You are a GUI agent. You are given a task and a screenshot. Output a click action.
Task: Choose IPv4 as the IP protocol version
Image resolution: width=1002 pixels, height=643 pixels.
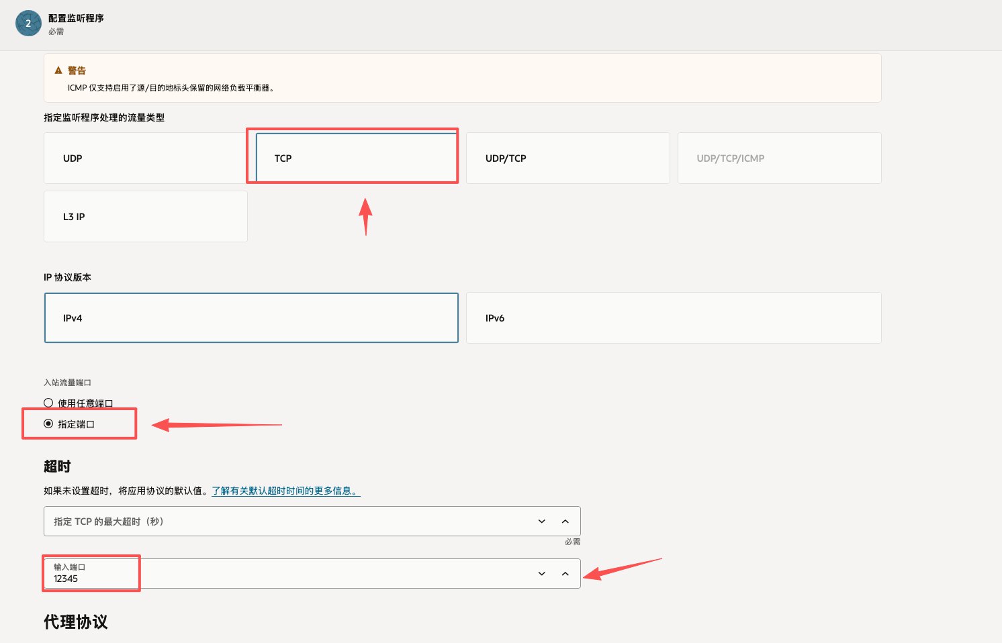tap(251, 318)
